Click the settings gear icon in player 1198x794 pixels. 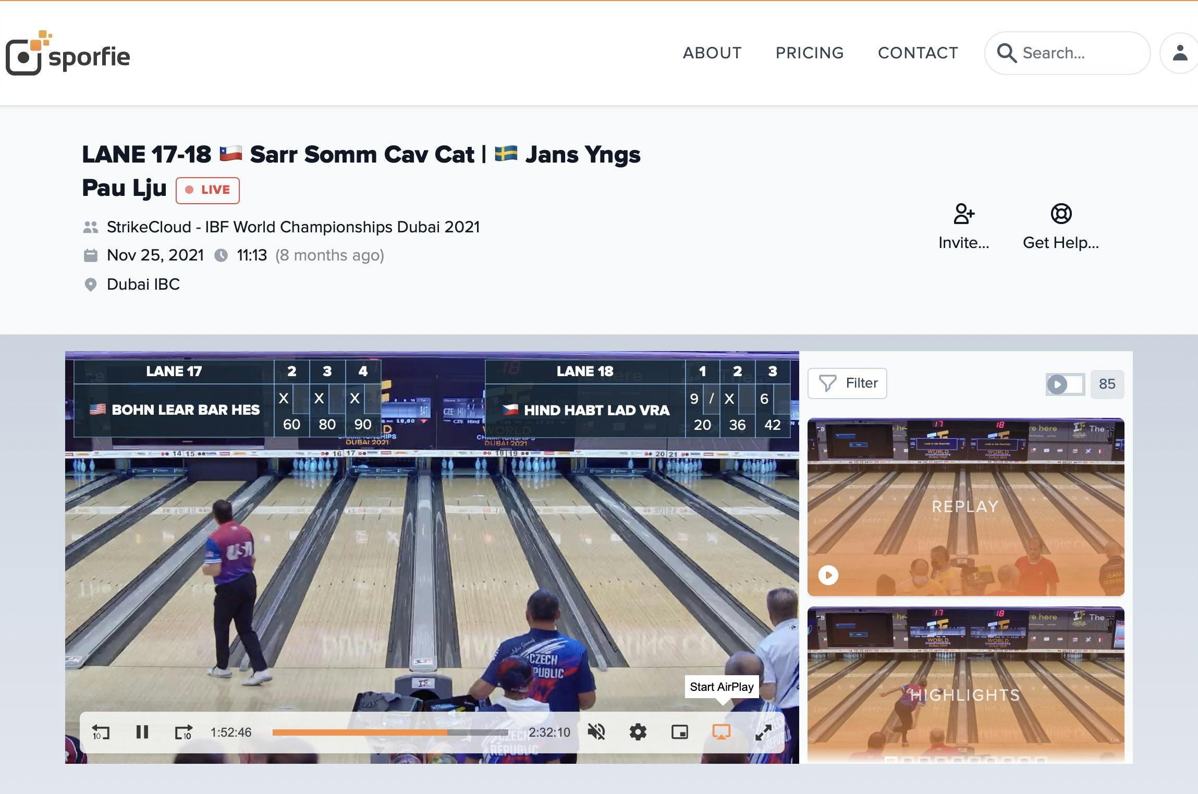639,733
